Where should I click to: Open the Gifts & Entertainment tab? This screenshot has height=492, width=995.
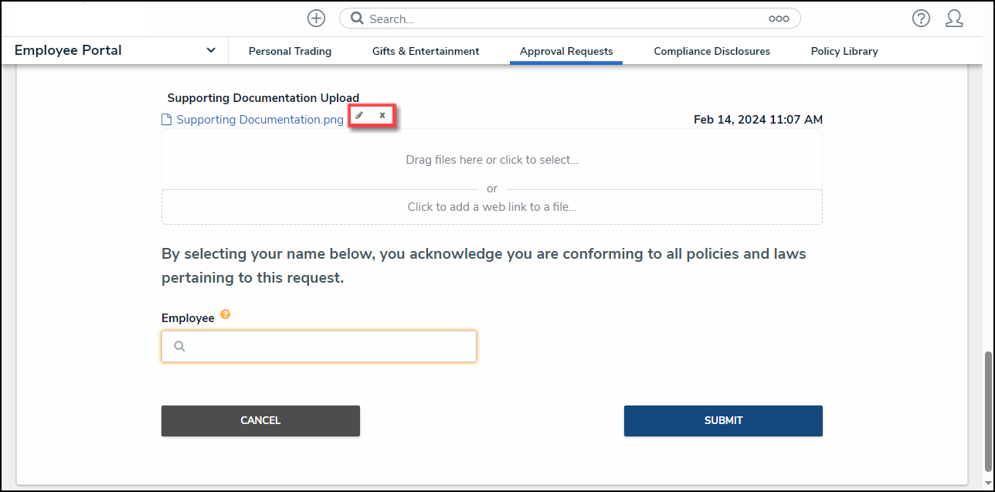(426, 51)
